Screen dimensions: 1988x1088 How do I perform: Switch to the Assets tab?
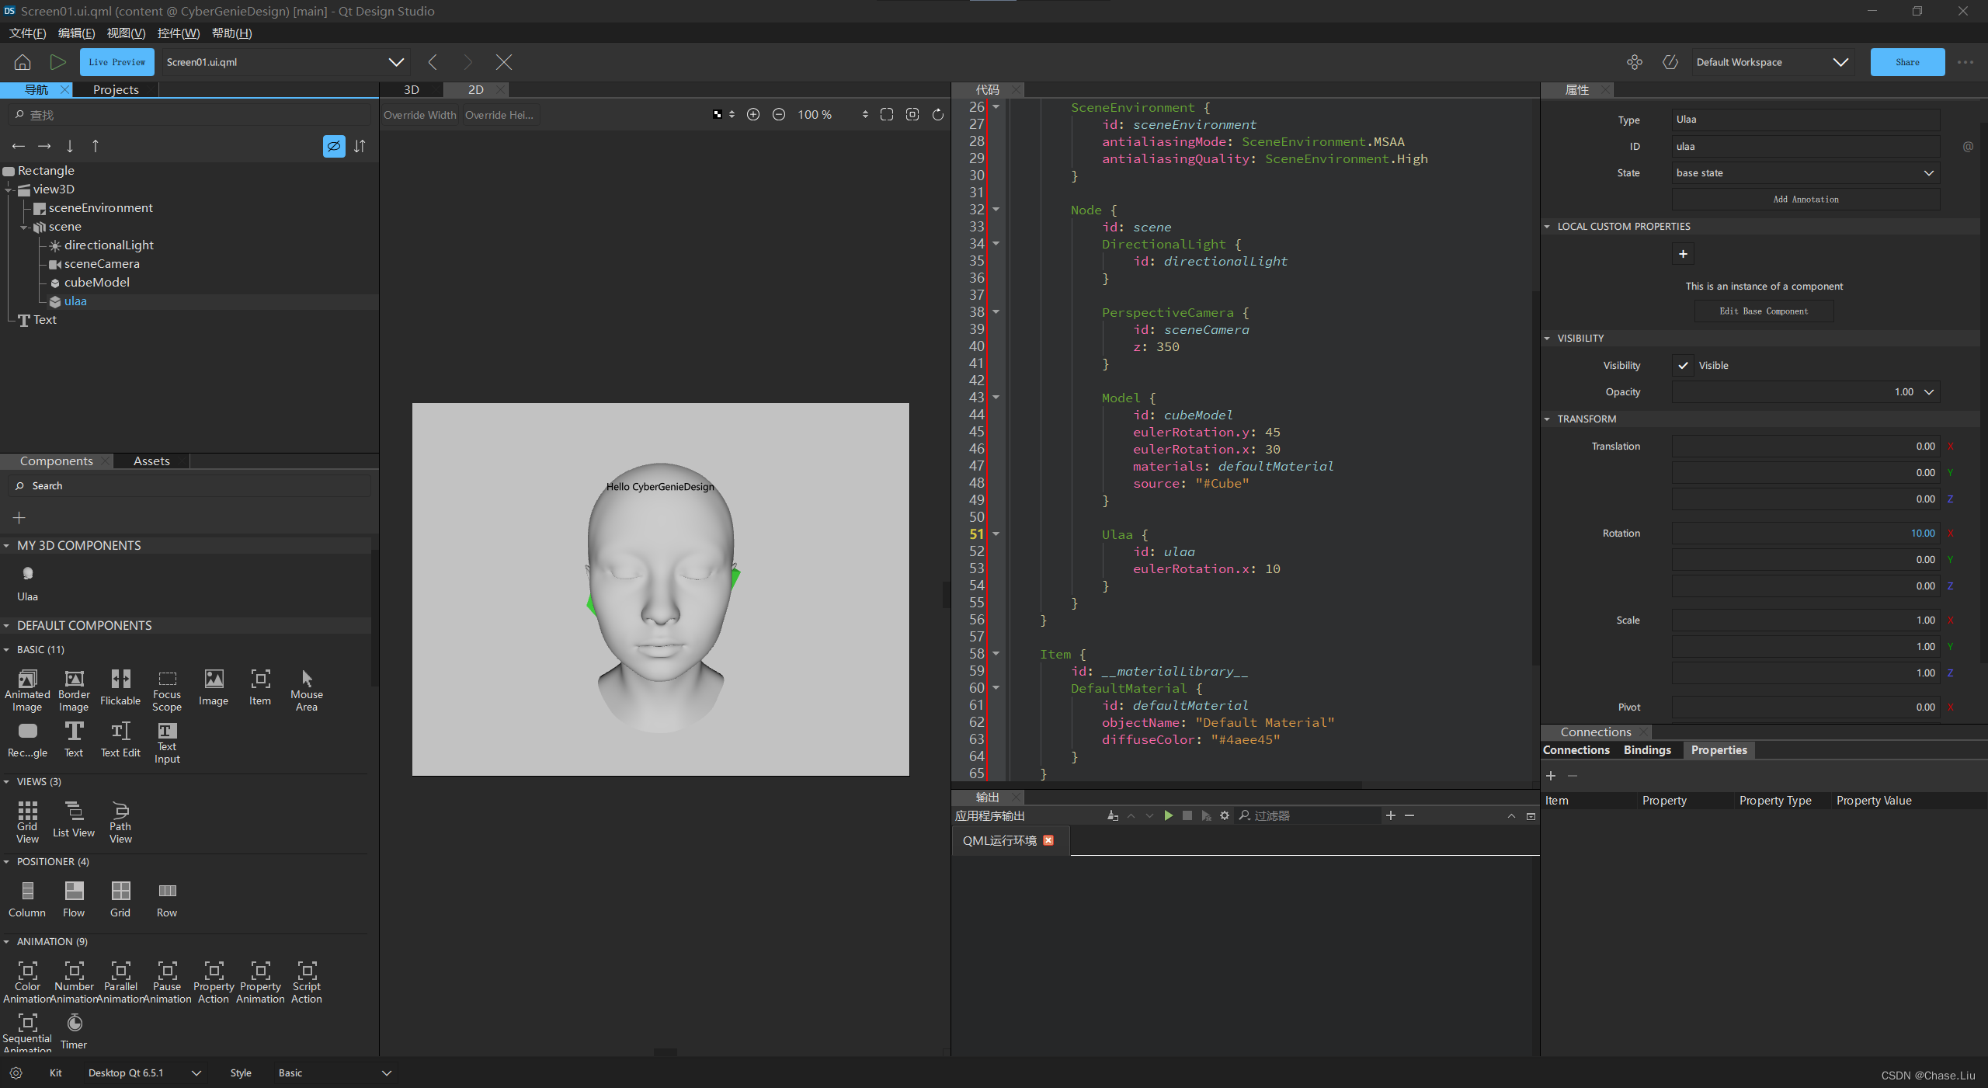pos(151,461)
